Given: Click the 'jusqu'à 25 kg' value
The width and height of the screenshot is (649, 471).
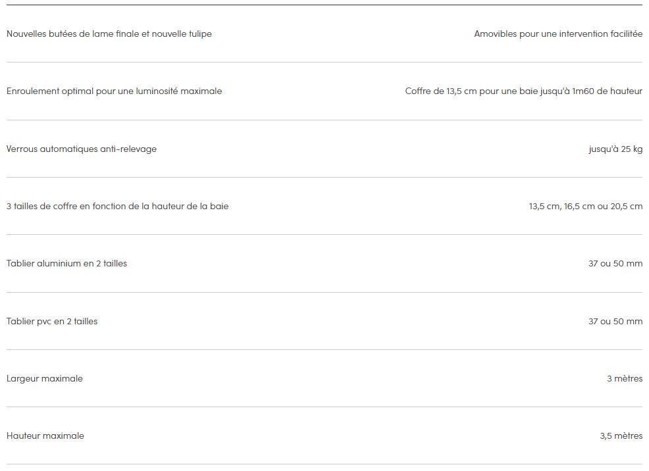Looking at the screenshot, I should click(615, 149).
